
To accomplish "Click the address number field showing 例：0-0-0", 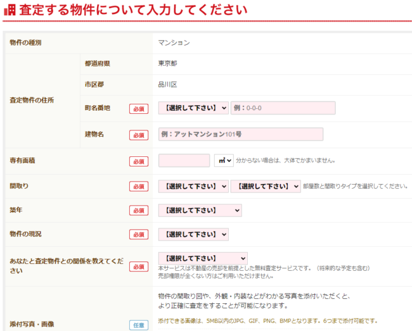I will coord(283,108).
